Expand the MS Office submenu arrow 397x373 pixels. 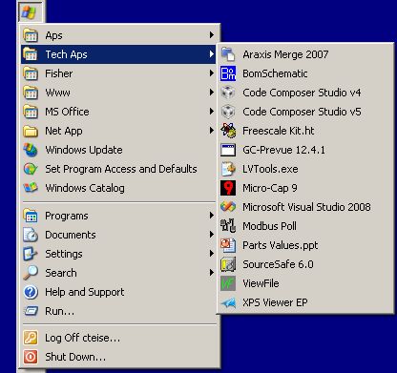[x=212, y=112]
